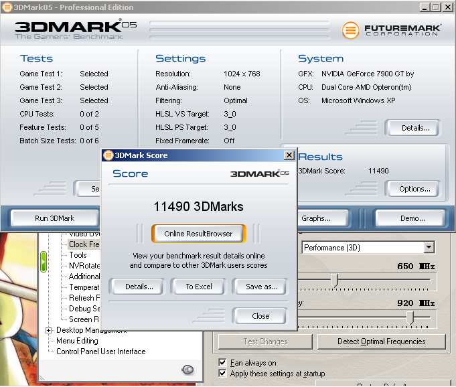456x387 pixels.
Task: Click the '11490 3DMarks' score text
Action: tap(199, 207)
